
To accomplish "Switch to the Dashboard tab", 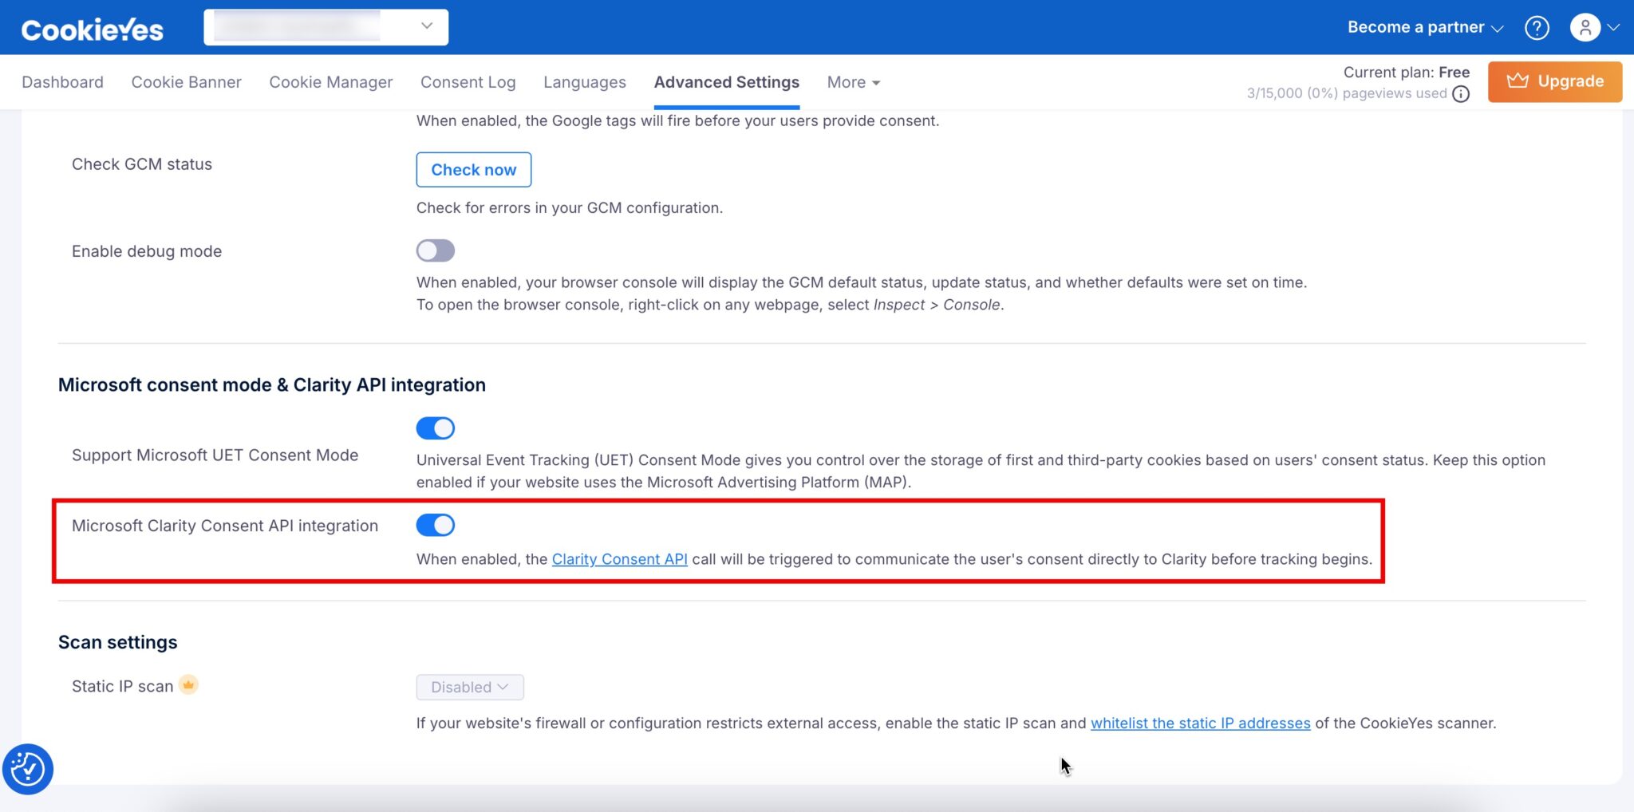I will pyautogui.click(x=63, y=82).
